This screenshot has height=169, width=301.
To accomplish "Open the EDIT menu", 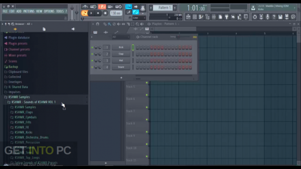I will tap(12, 11).
